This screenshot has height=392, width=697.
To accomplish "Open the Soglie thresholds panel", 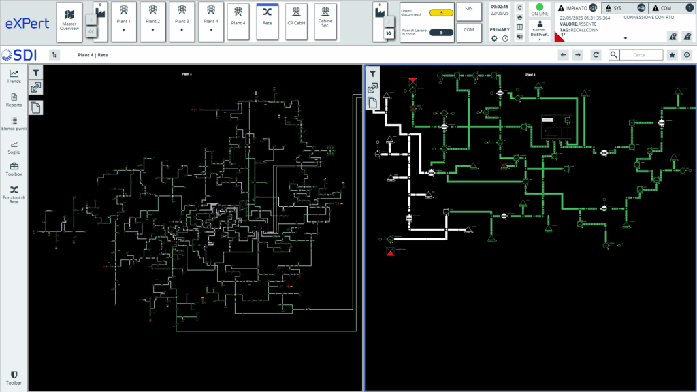I will click(14, 147).
